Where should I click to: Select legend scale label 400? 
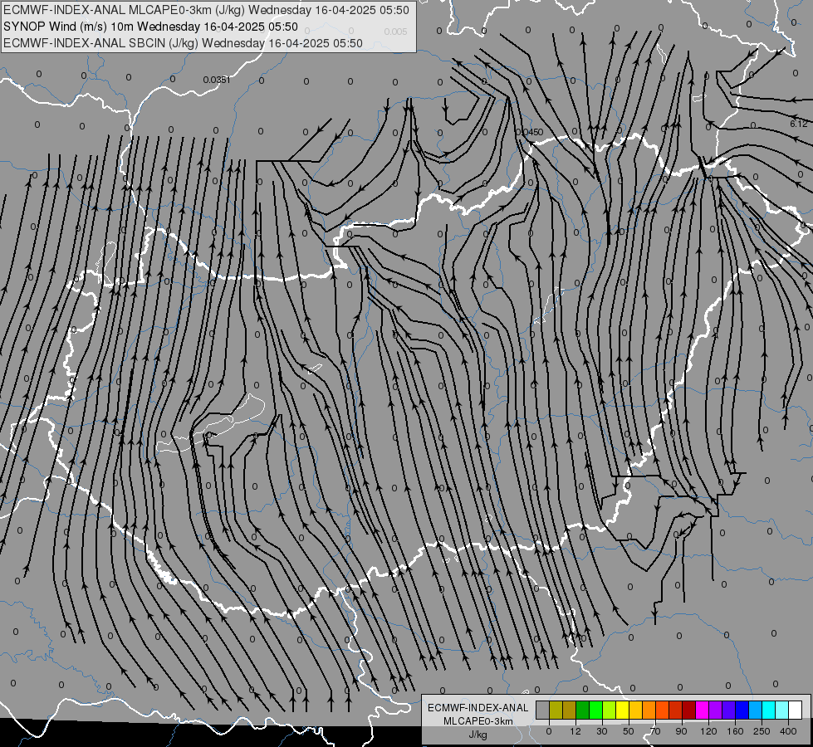click(788, 731)
